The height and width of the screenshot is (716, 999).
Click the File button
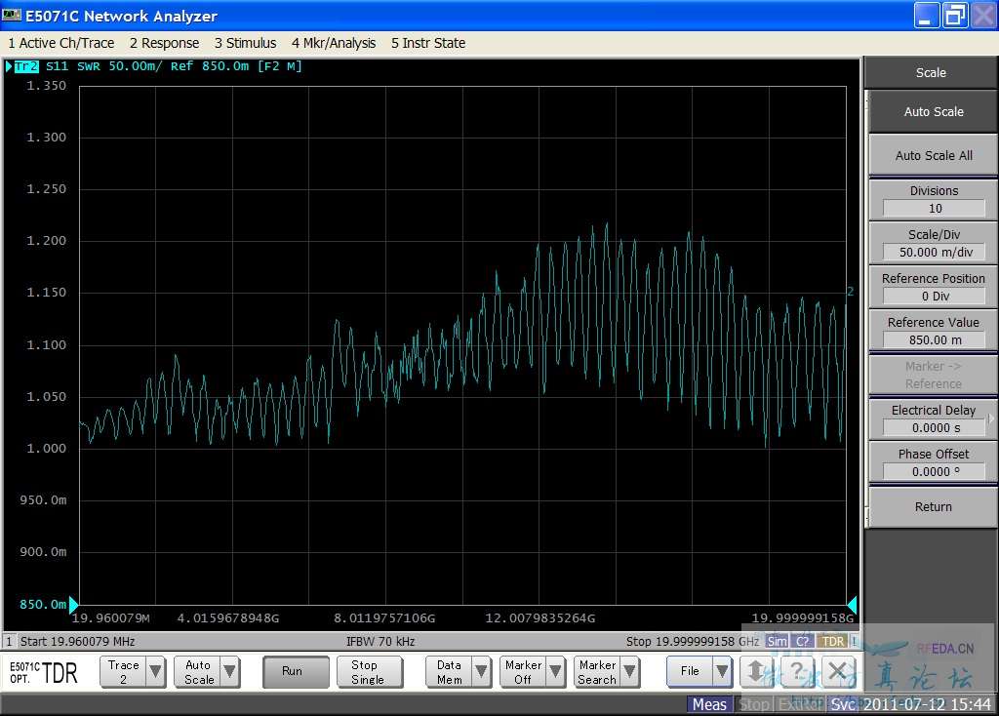click(x=690, y=671)
